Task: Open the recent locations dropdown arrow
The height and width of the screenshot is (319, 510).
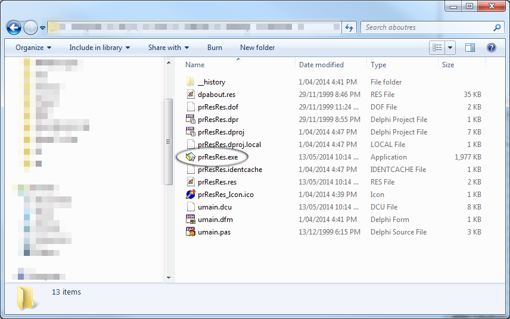Action: pos(43,28)
